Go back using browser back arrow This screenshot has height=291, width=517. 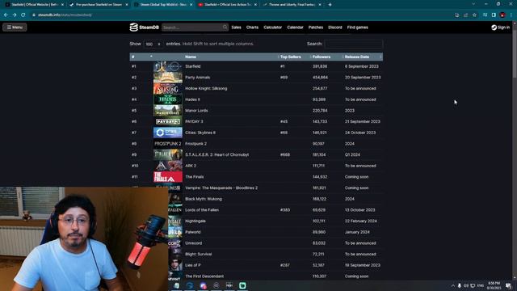point(6,15)
